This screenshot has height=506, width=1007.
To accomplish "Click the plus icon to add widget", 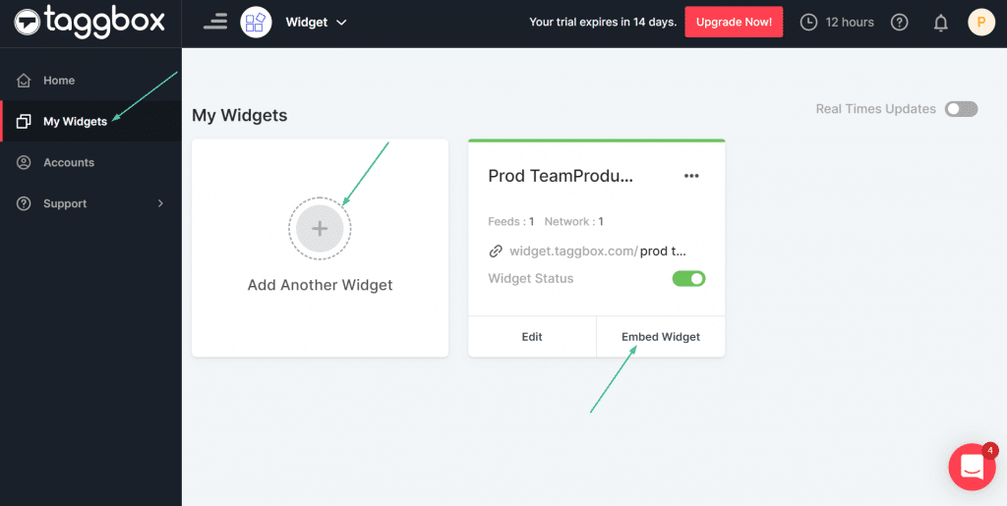I will point(320,229).
